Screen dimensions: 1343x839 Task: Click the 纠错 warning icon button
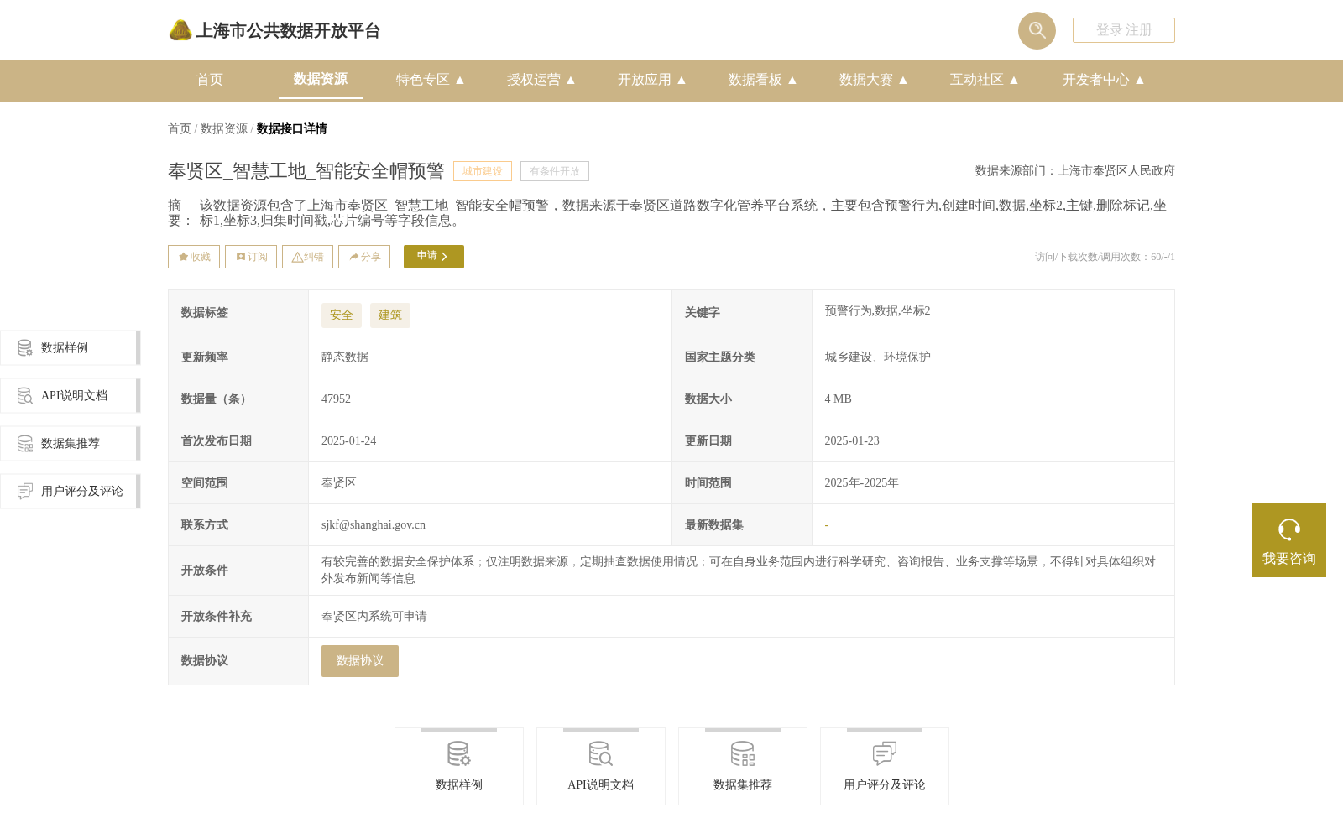[x=307, y=257]
